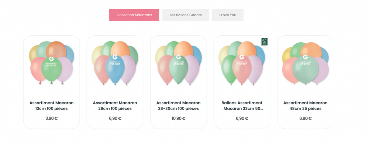Click the G logo on 13cm balloons
Screen dimensions: 369x147
[x=51, y=59]
